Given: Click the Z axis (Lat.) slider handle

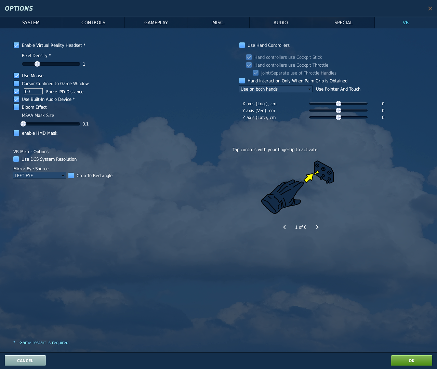Looking at the screenshot, I should click(339, 117).
